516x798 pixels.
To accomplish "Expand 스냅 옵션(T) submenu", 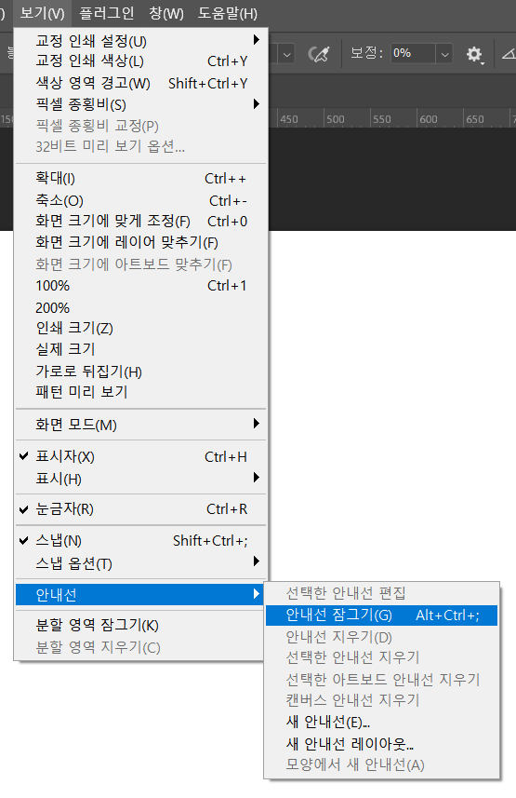I will tap(141, 562).
